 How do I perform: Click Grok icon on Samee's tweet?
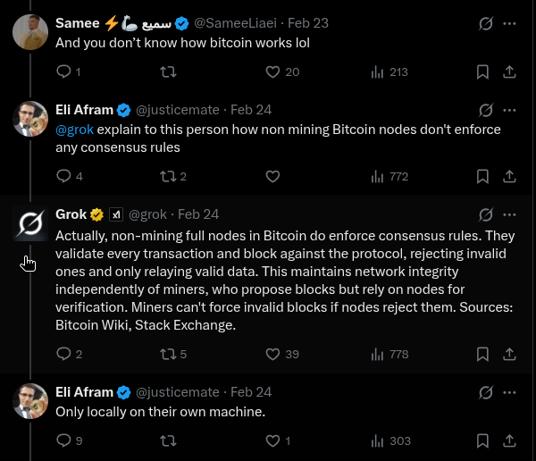(x=486, y=22)
